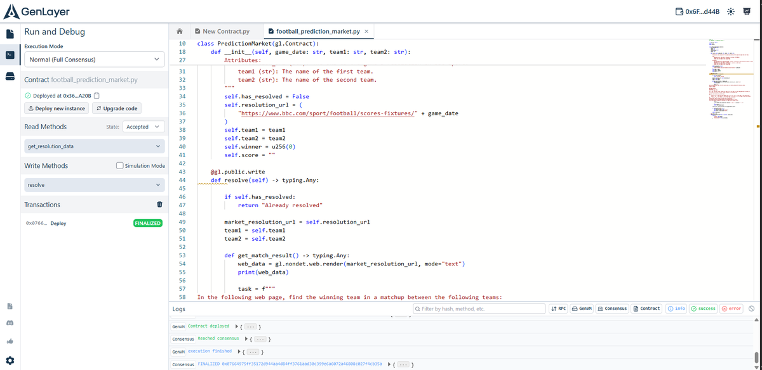Click the Write Methods section label
Image resolution: width=762 pixels, height=370 pixels.
click(46, 165)
